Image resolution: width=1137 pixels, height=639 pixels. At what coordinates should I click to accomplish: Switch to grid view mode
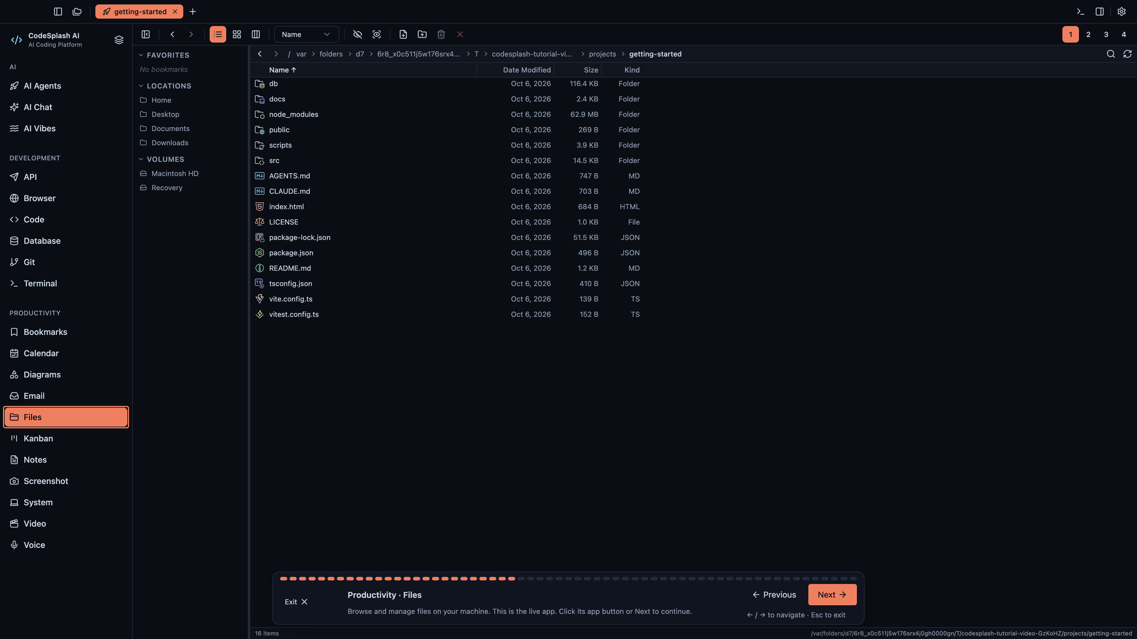237,34
